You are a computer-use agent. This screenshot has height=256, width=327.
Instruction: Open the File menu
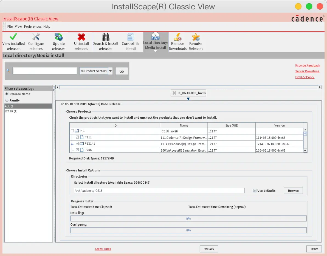pos(10,27)
